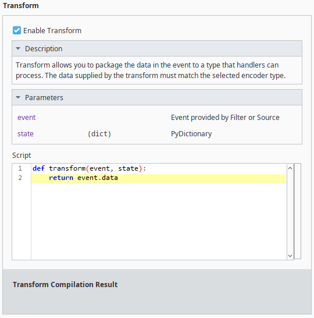Viewport: 314px width, 318px height.
Task: Click the script editor scroll down arrow
Action: pyautogui.click(x=290, y=256)
